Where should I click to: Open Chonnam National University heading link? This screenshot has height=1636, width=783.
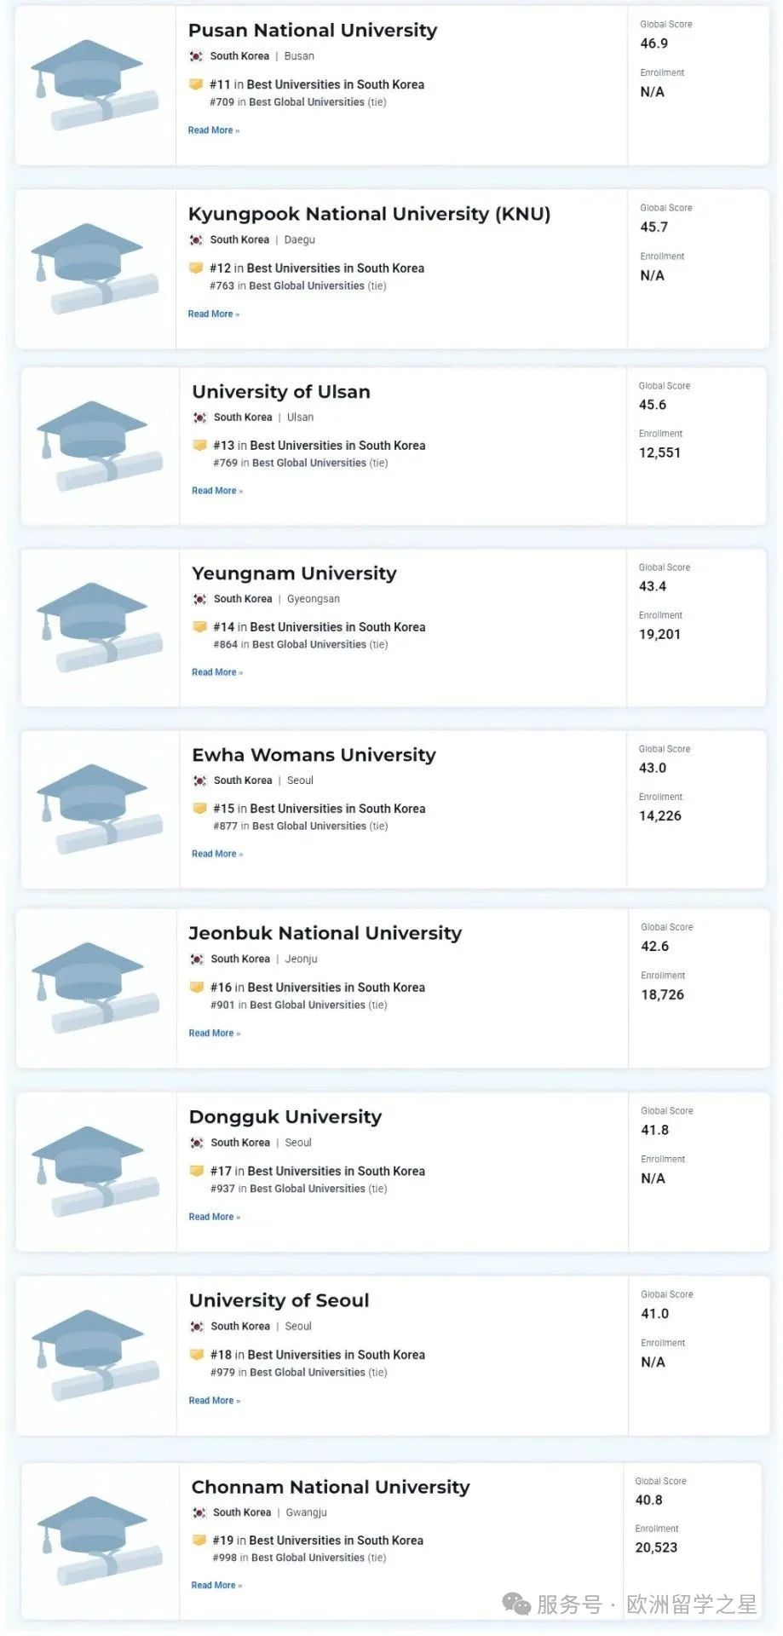331,1487
